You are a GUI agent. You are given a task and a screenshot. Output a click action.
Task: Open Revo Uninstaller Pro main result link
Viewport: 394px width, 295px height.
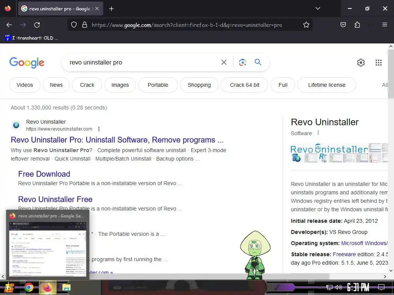pyautogui.click(x=117, y=140)
